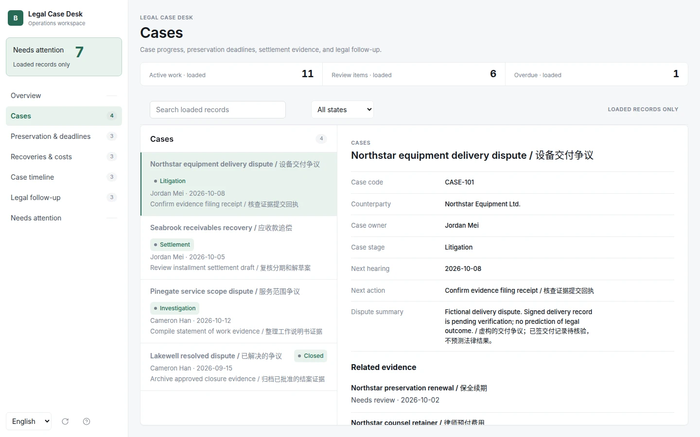Click the Settlement stage badge

point(172,245)
